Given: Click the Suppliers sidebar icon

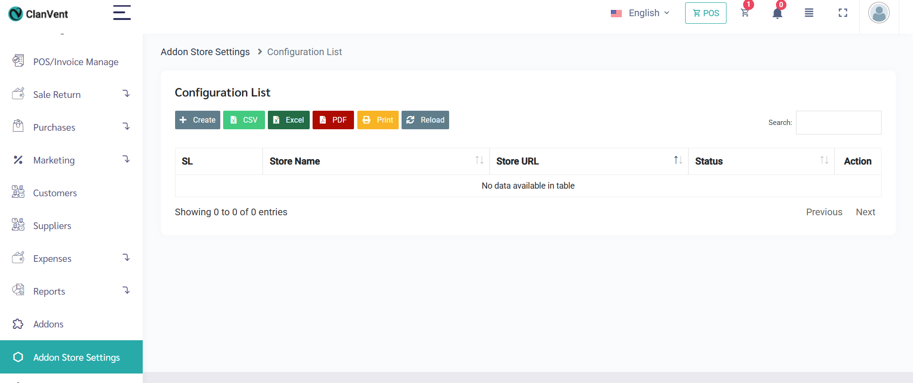Looking at the screenshot, I should tap(18, 225).
